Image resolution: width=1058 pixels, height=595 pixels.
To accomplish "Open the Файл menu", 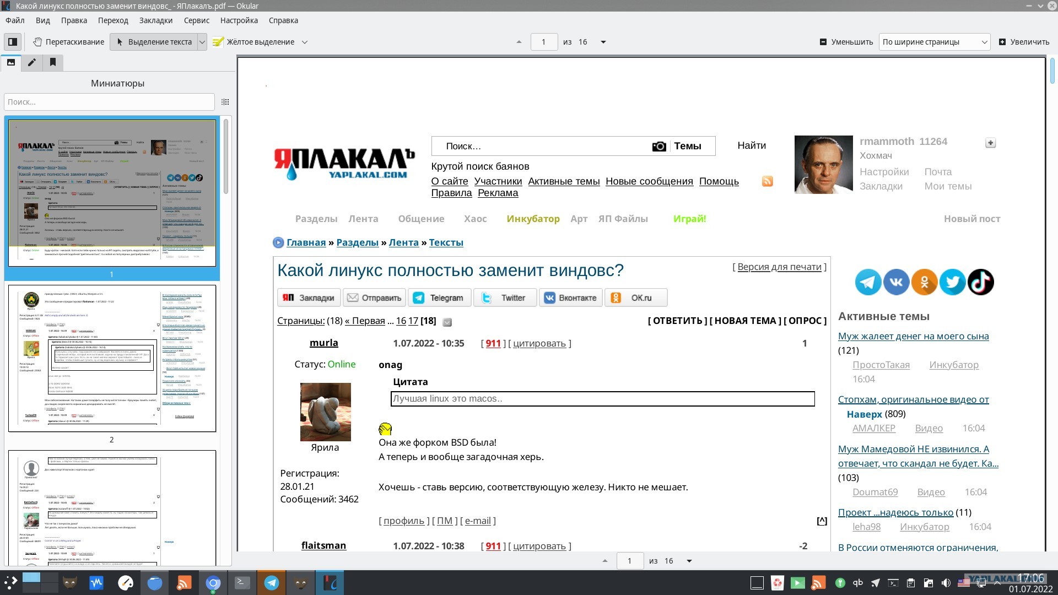I will point(15,20).
